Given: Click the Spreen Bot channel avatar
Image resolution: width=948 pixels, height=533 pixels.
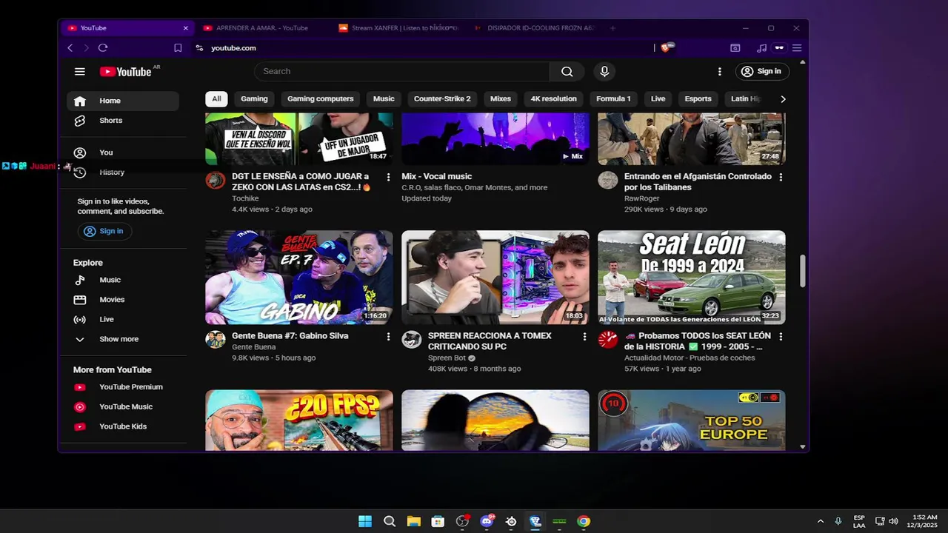Looking at the screenshot, I should [x=412, y=340].
